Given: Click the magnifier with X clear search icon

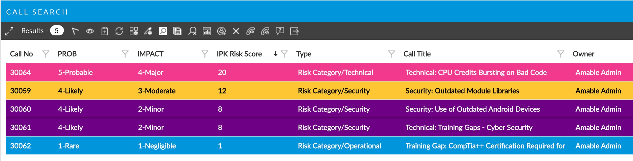Looking at the screenshot, I should tap(192, 31).
